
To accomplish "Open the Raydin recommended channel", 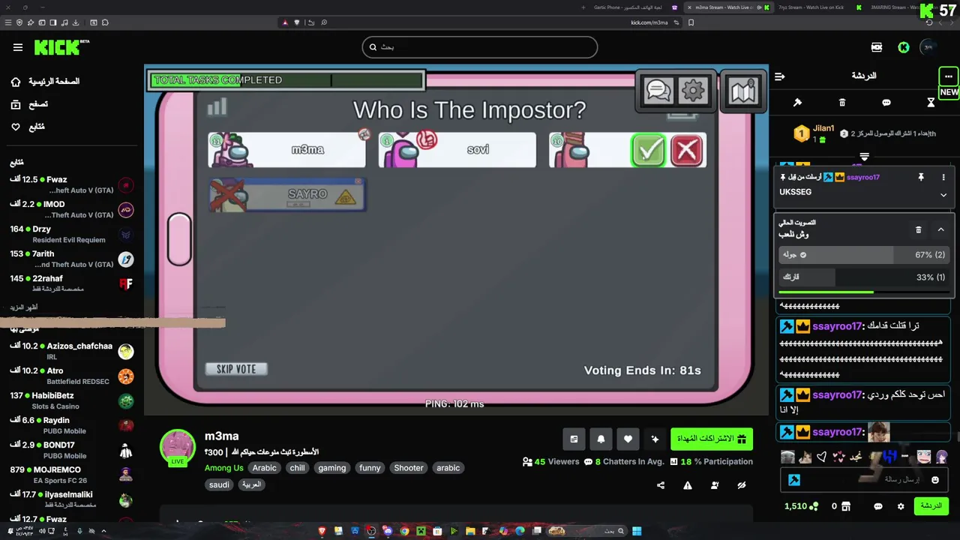I will tap(71, 425).
